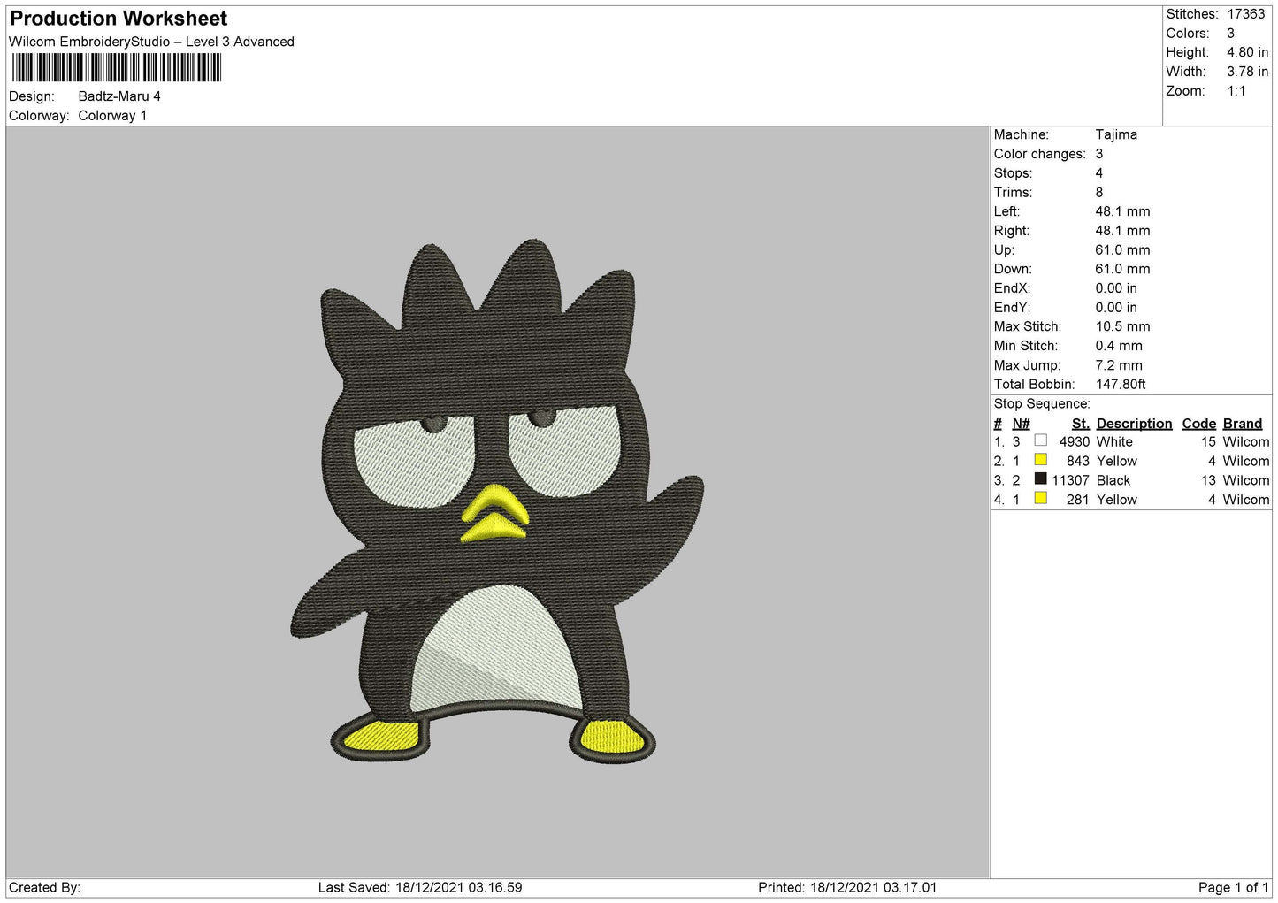
Task: Click the white color swatch in stop sequence
Action: [x=1040, y=440]
